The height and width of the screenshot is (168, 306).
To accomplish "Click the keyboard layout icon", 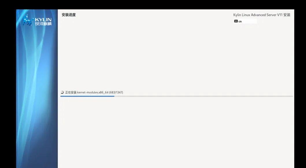I will coord(236,21).
